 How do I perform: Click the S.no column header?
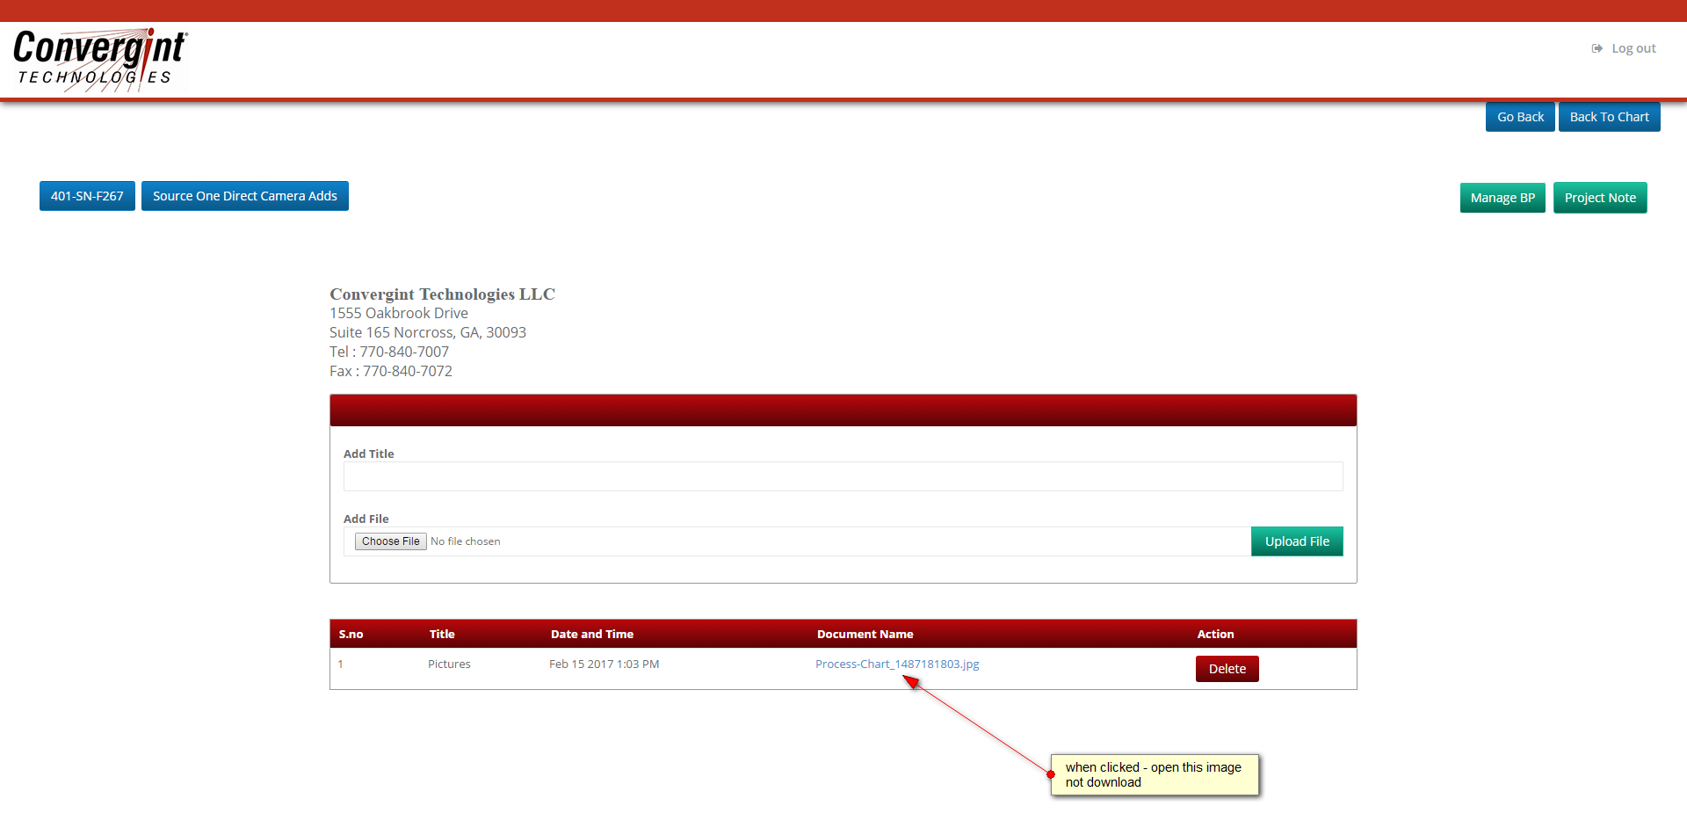point(351,634)
